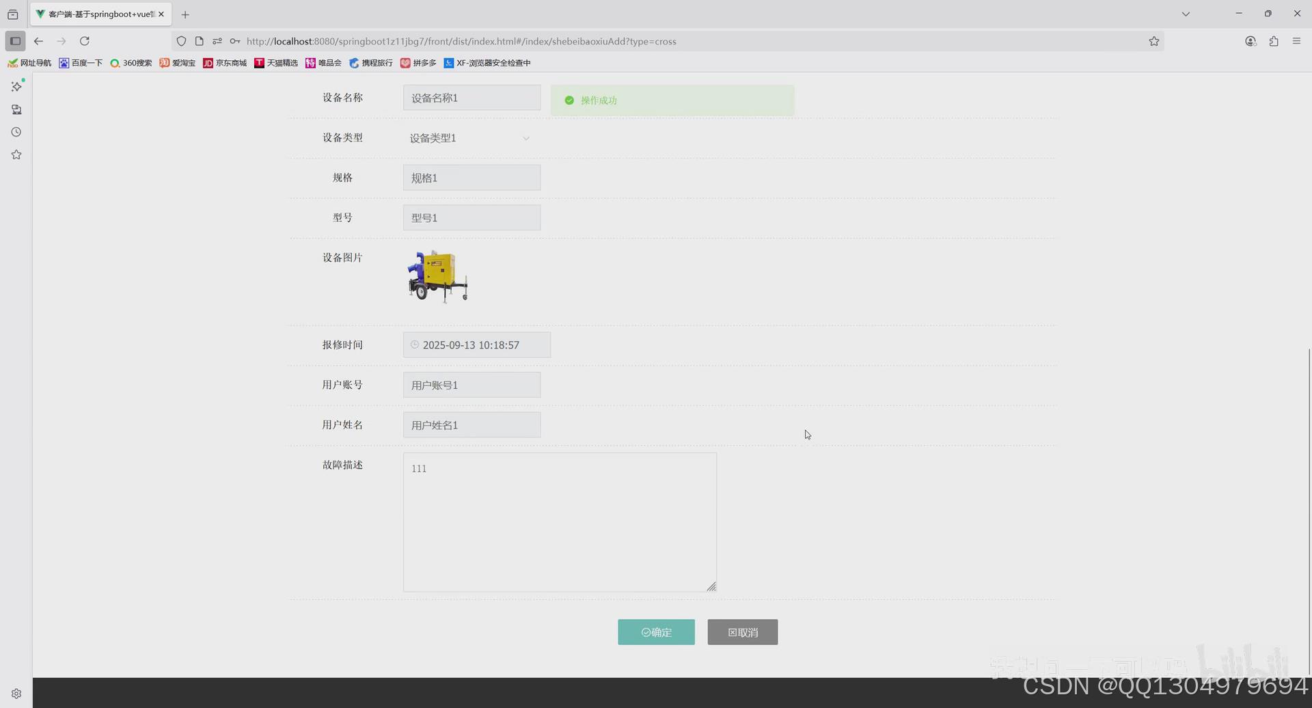Screen dimensions: 1312x708
Task: Open the 百度一下 bookmark
Action: coord(81,63)
